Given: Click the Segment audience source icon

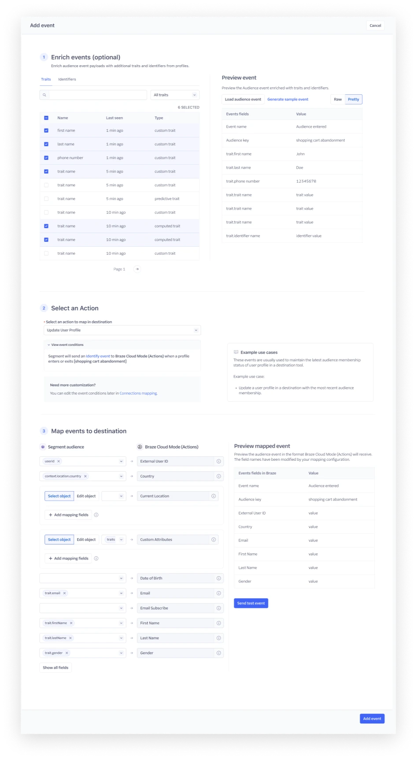Looking at the screenshot, I should coord(43,447).
